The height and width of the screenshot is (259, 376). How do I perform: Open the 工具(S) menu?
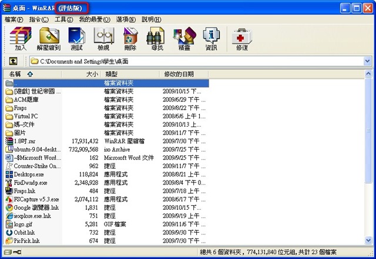click(x=64, y=19)
